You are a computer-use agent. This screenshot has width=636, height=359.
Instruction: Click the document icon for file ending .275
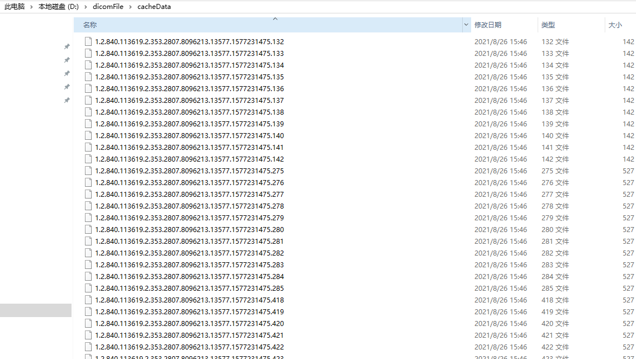pos(88,171)
